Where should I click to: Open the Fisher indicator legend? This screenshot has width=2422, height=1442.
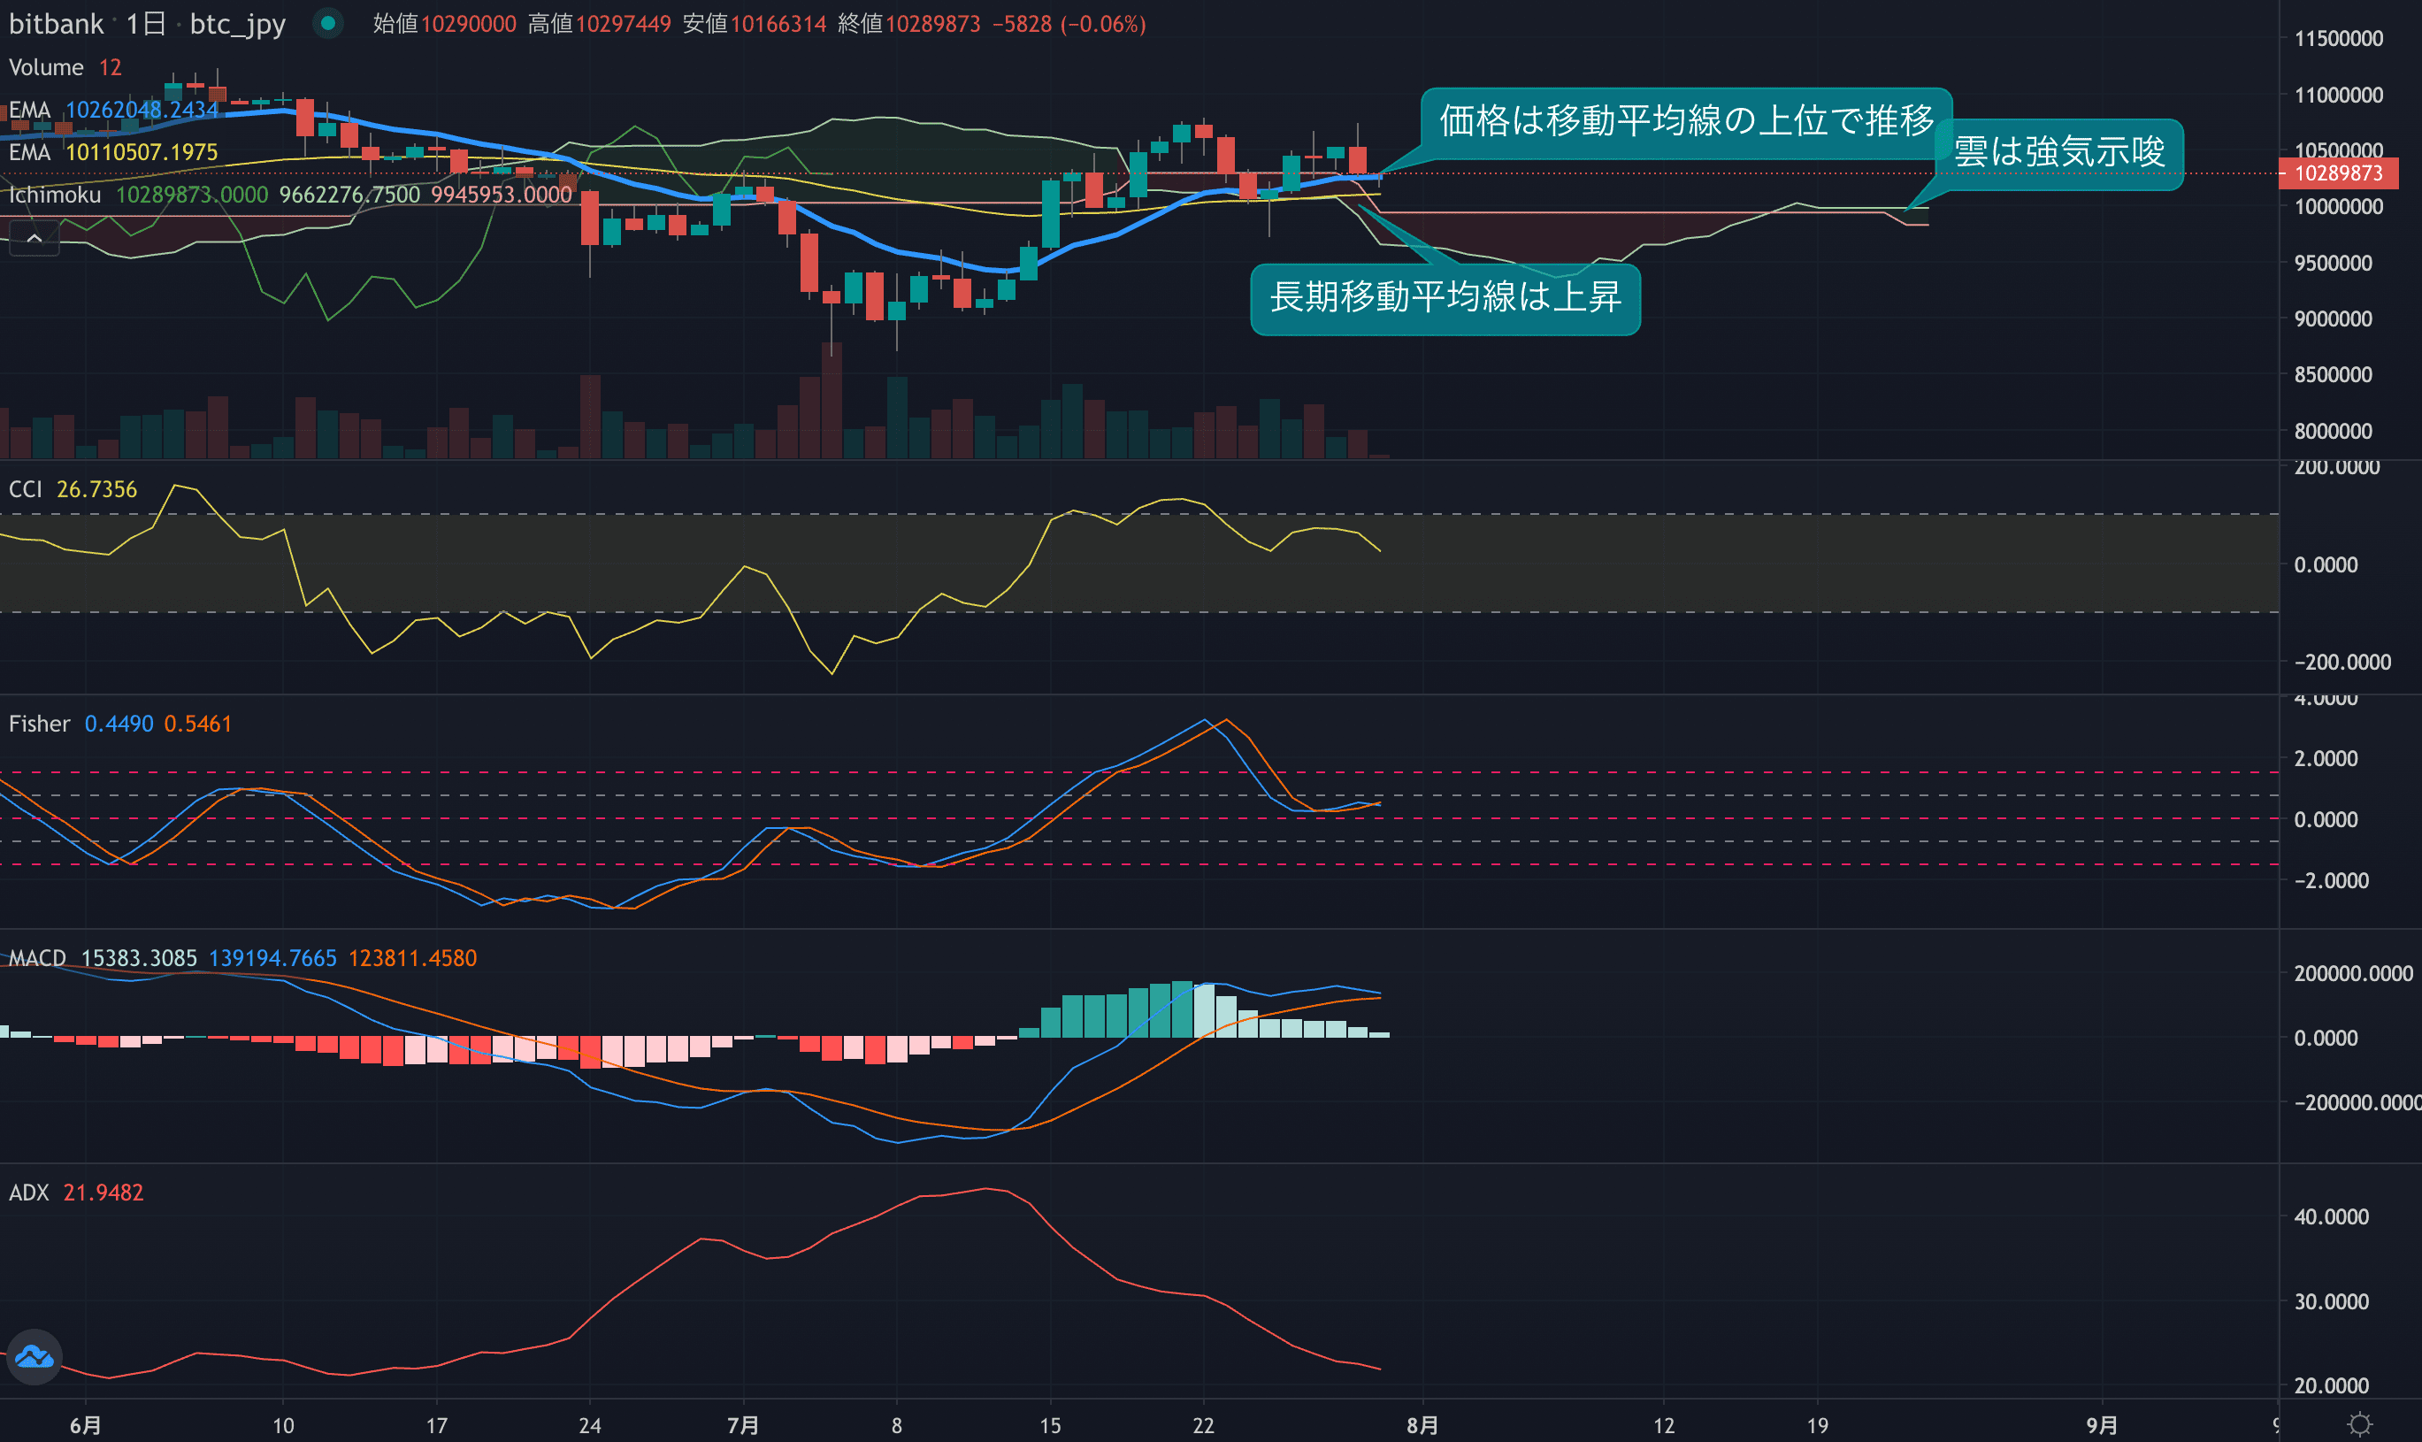[x=39, y=724]
